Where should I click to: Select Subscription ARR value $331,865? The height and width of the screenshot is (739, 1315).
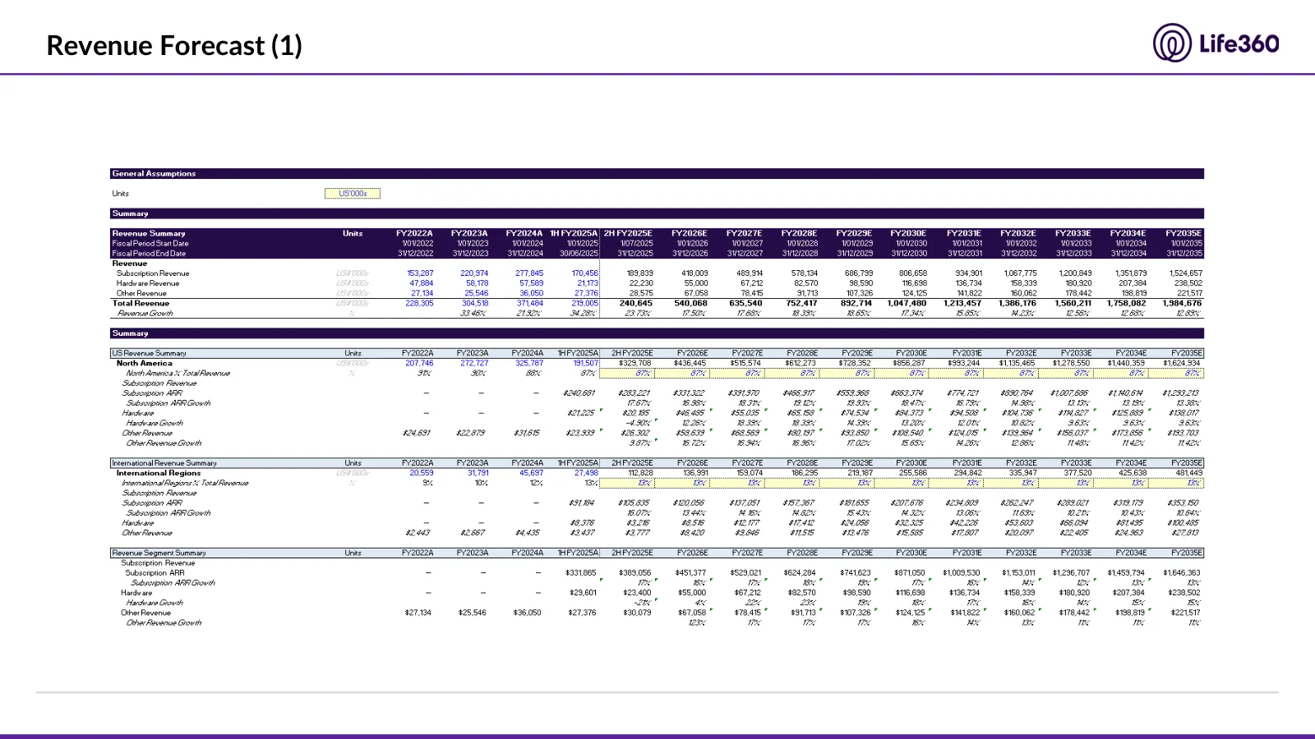click(x=581, y=573)
